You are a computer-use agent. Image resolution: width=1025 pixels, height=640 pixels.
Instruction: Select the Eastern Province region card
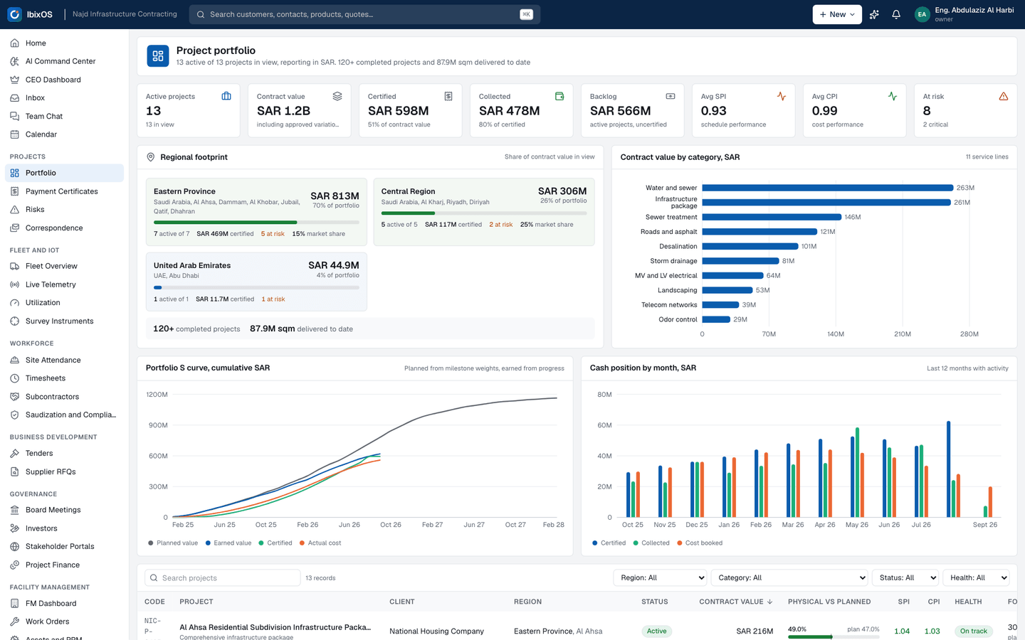(256, 212)
